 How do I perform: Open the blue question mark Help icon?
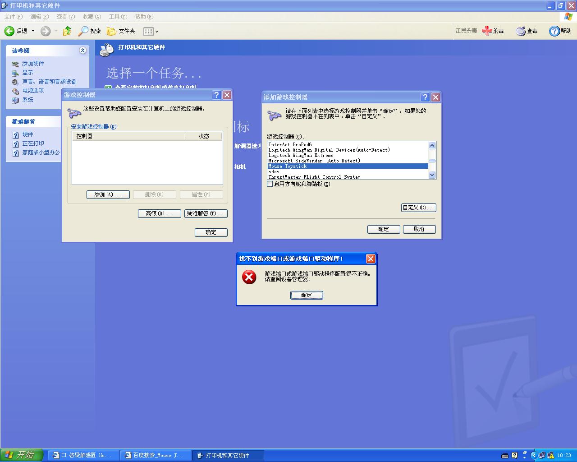[554, 31]
